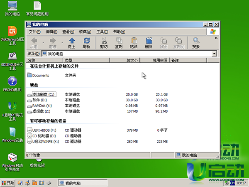Click the 粘贴 paste toolbar icon

point(134,43)
